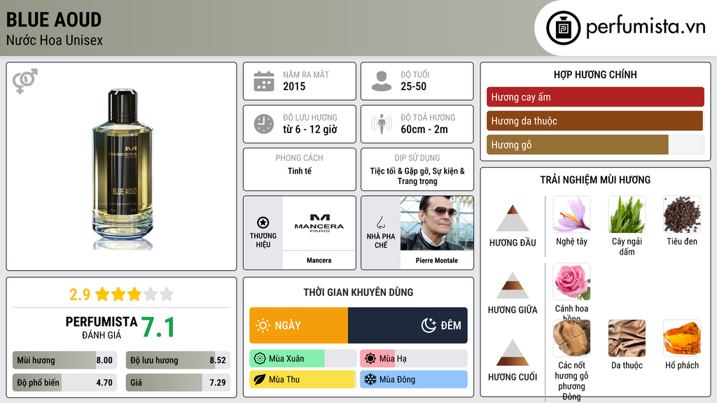
Task: Click the Mùi hương 8.00 score bar
Action: tap(65, 360)
